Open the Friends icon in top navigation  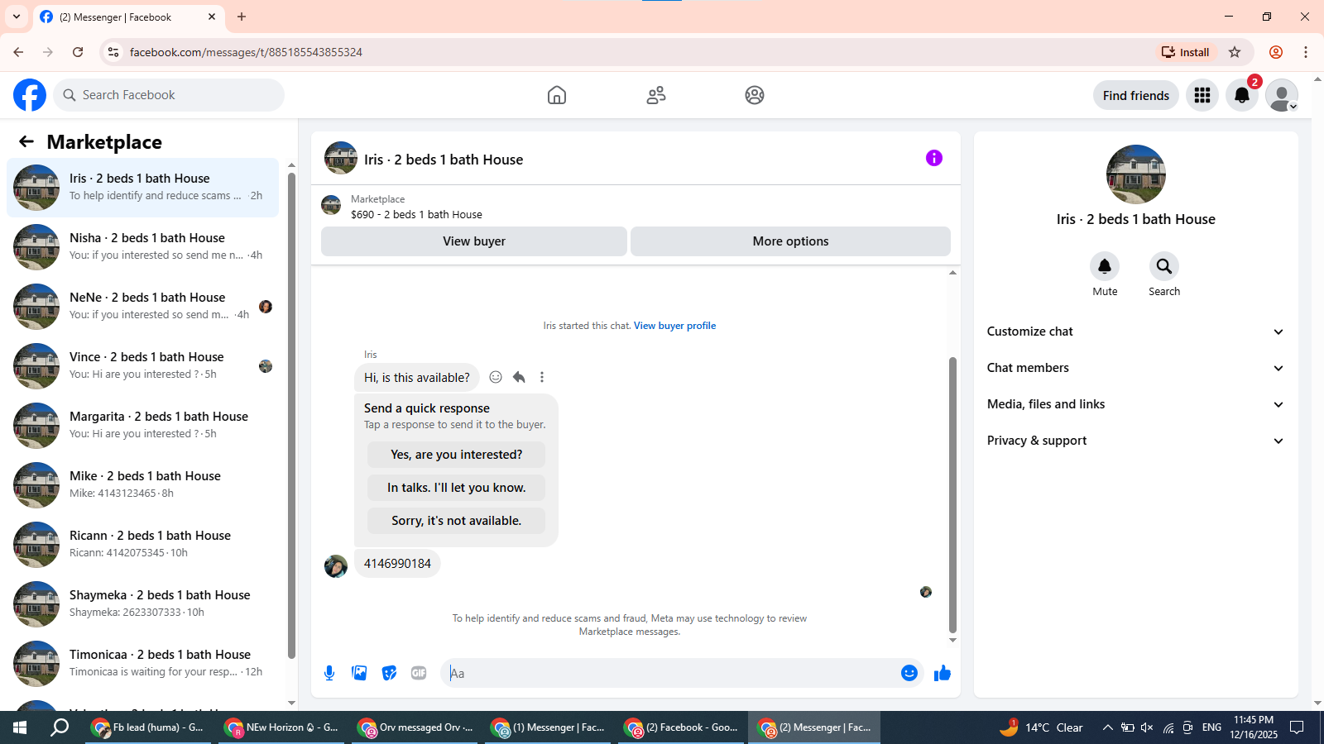point(656,95)
